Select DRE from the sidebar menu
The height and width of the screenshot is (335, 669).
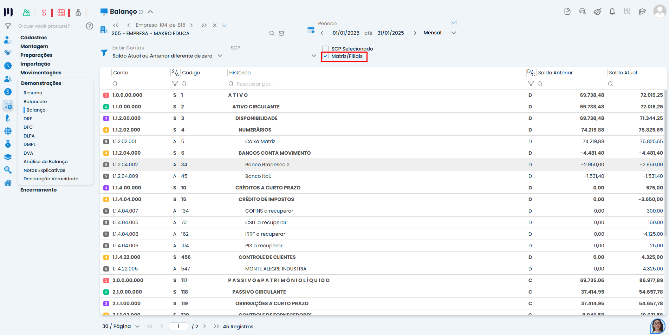coord(28,119)
